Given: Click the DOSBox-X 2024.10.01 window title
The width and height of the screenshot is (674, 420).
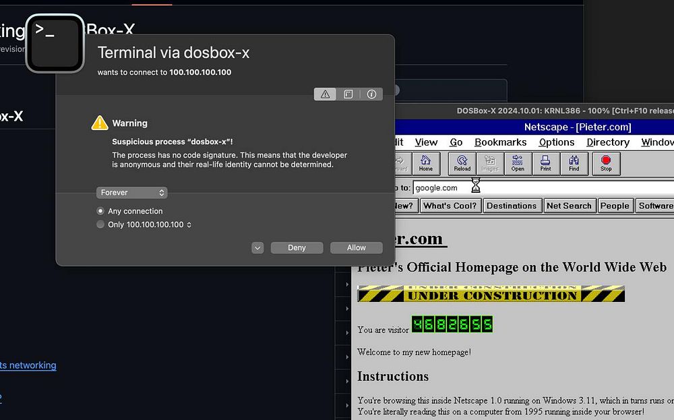Looking at the screenshot, I should pyautogui.click(x=565, y=111).
